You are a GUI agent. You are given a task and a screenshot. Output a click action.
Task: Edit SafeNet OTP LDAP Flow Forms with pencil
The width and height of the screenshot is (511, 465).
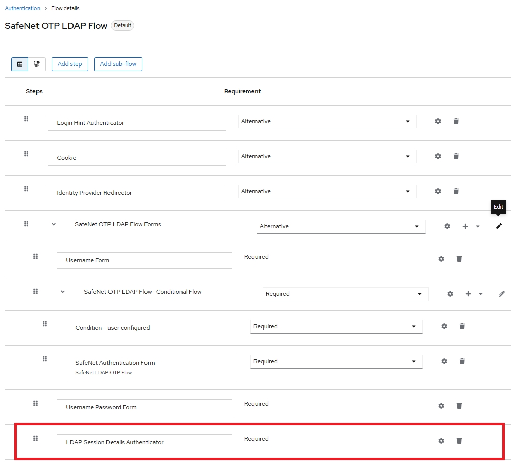[499, 226]
